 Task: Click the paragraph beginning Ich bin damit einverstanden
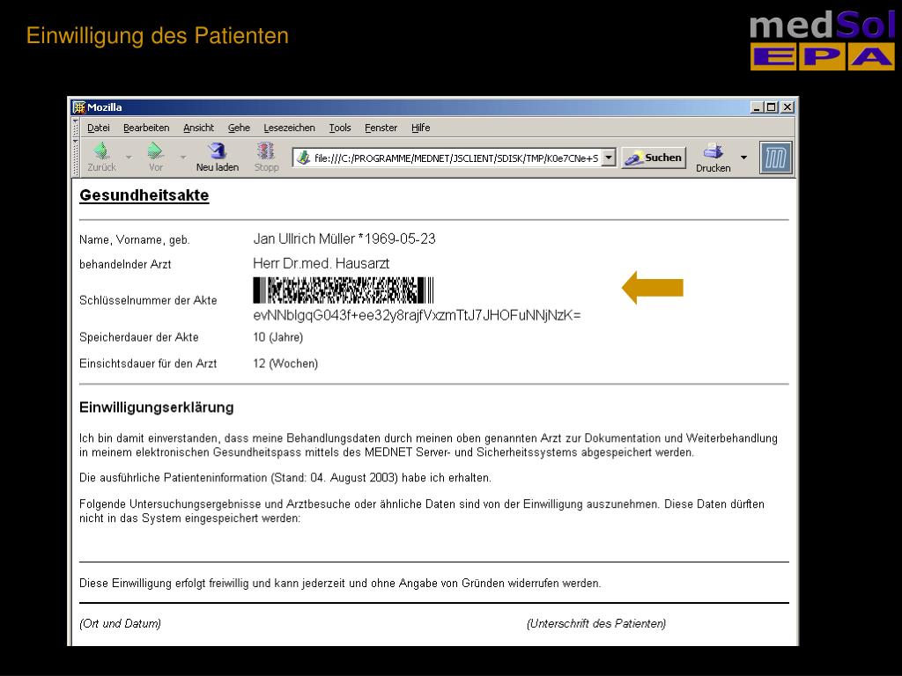click(429, 445)
